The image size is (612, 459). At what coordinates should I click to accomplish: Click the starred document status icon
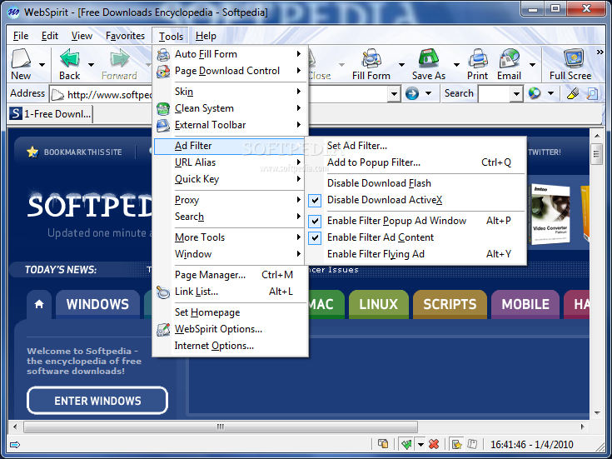coord(456,444)
